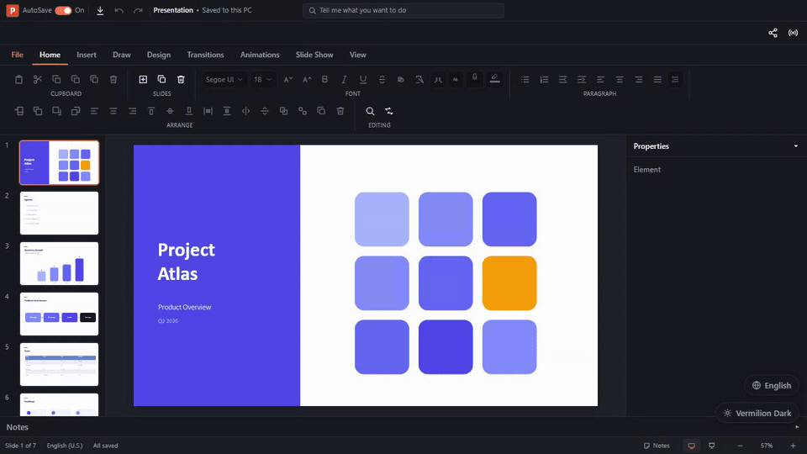Open the File menu
The height and width of the screenshot is (454, 807).
tap(18, 55)
